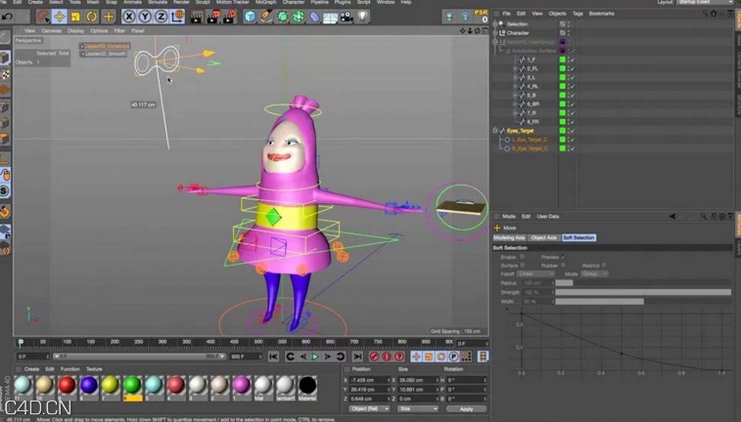The height and width of the screenshot is (422, 741).
Task: Go to start of animation
Action: [273, 357]
